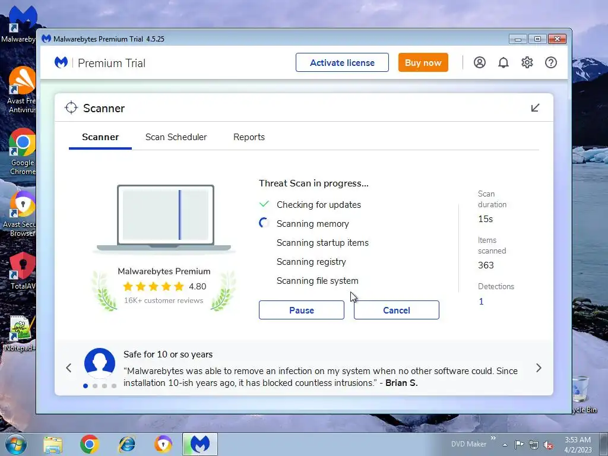The height and width of the screenshot is (456, 608).
Task: Open the taskbar clock showing 3:53 AM
Action: tap(578, 444)
